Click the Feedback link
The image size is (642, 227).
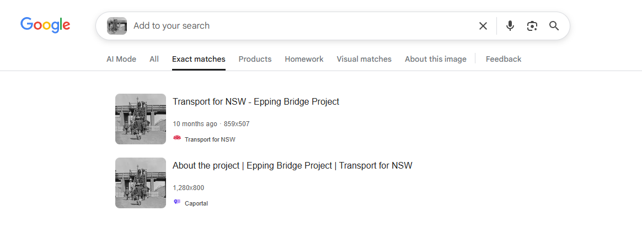[503, 59]
